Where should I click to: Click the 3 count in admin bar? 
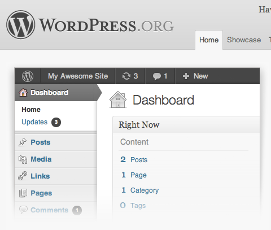[135, 76]
